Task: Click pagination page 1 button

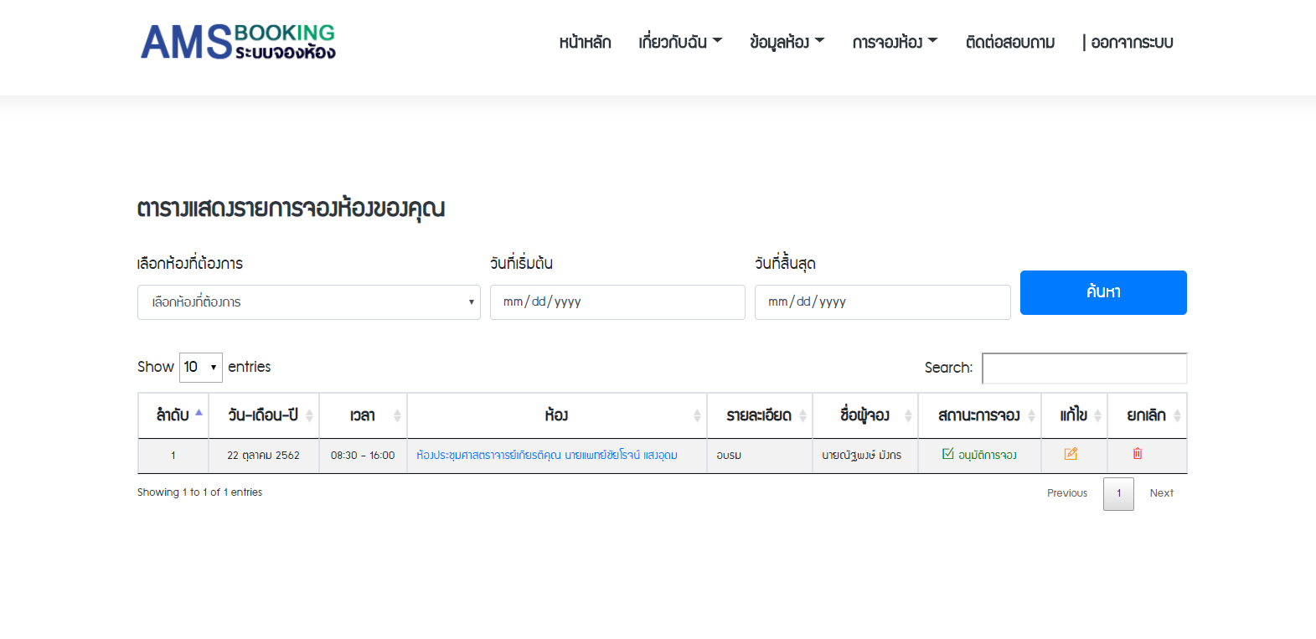Action: point(1118,494)
